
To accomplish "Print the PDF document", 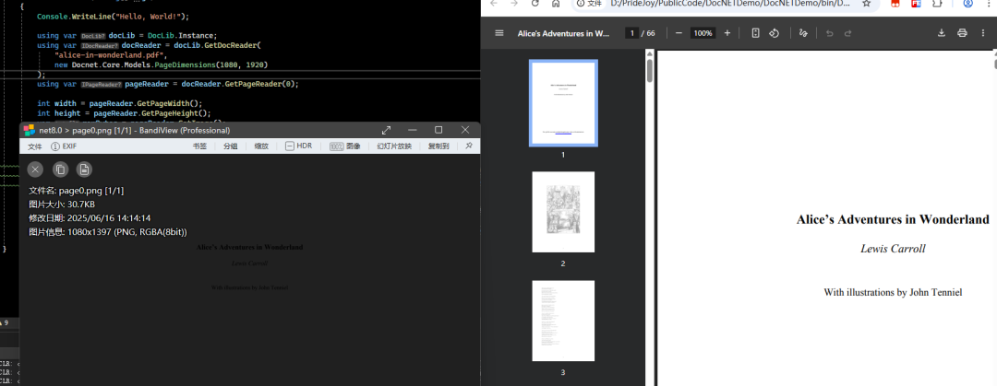I will 962,33.
